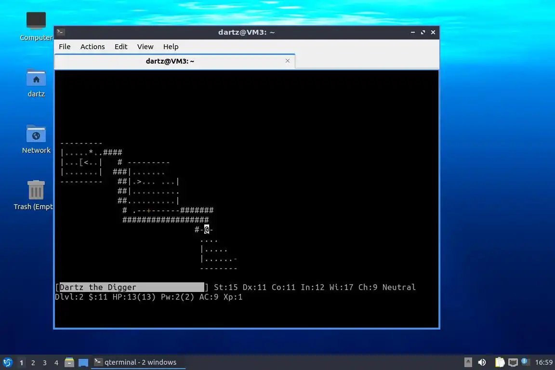The width and height of the screenshot is (555, 370).
Task: Click the 16:59 clock
Action: (543, 362)
